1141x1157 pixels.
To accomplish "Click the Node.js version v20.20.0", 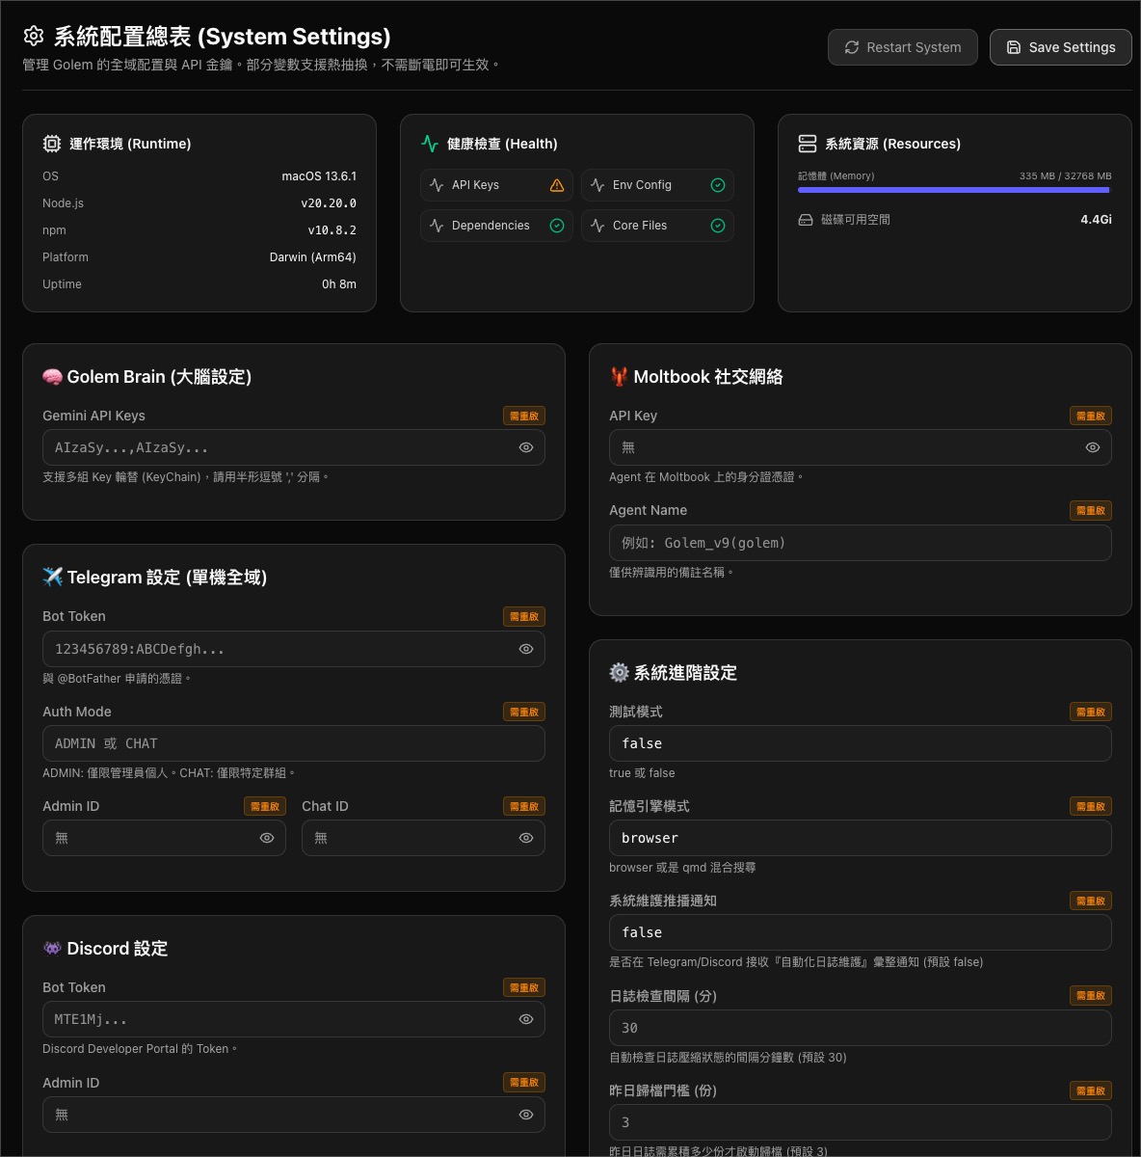I will coord(329,203).
